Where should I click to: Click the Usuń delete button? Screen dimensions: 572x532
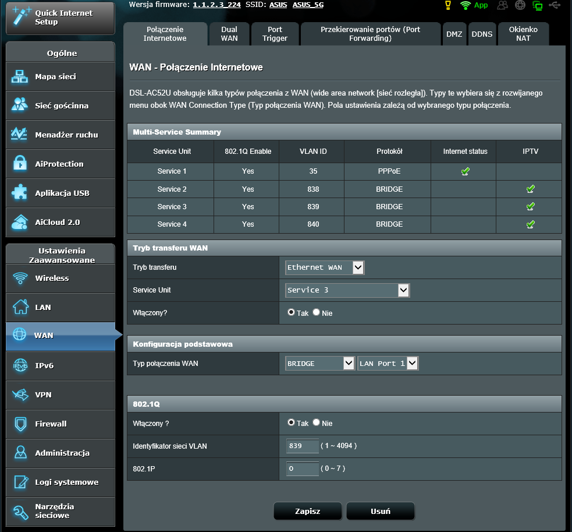380,511
